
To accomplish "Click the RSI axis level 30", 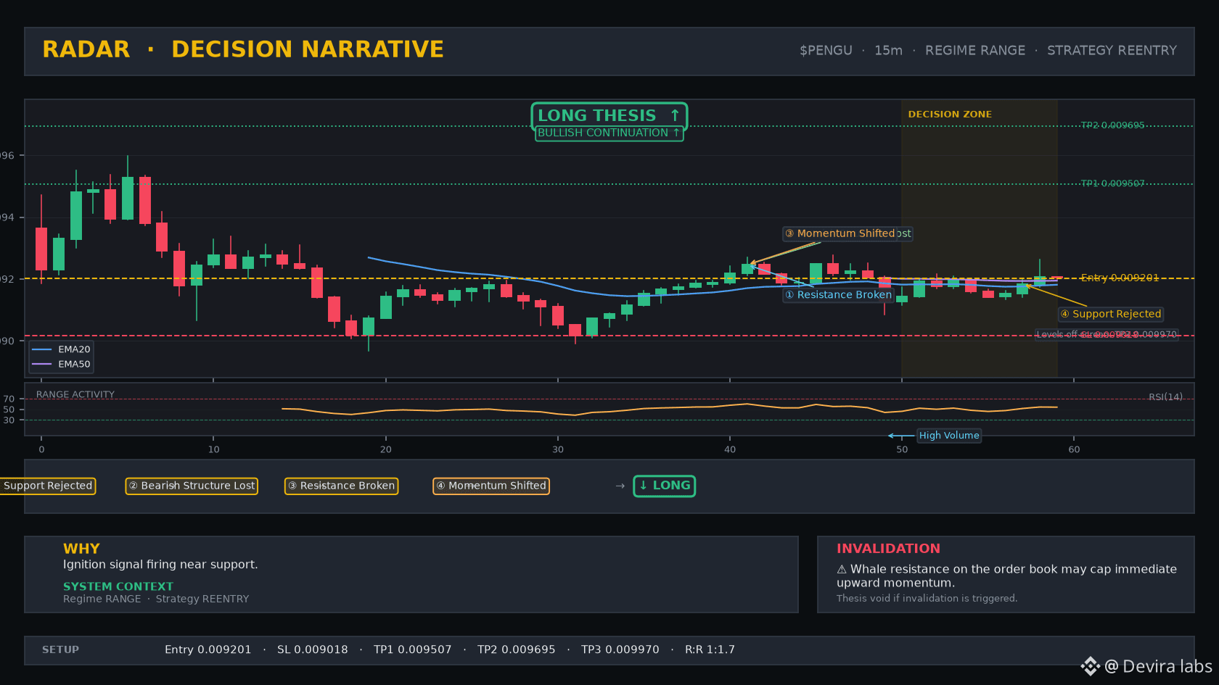I will pyautogui.click(x=9, y=420).
